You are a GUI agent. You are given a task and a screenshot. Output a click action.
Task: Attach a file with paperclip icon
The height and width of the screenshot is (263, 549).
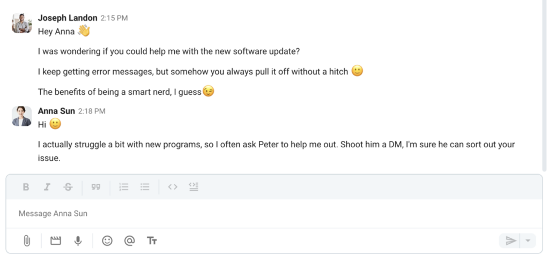click(x=26, y=241)
